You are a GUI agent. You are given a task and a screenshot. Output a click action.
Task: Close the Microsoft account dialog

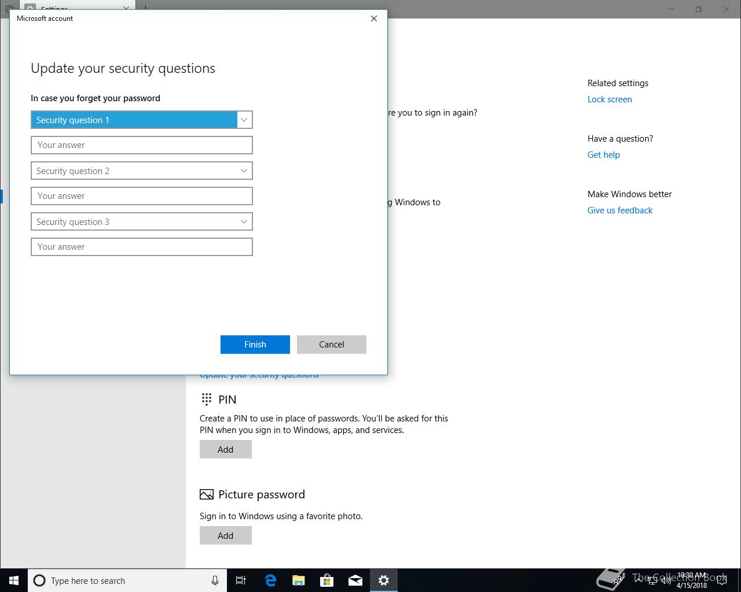click(374, 18)
